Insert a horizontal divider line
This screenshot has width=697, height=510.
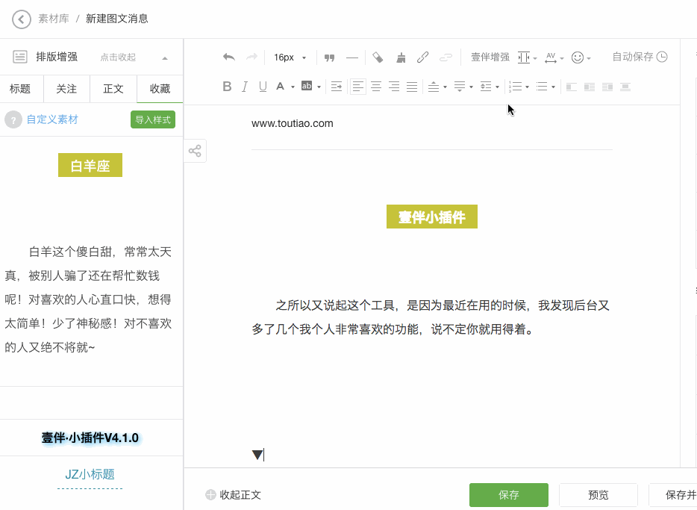coord(352,57)
